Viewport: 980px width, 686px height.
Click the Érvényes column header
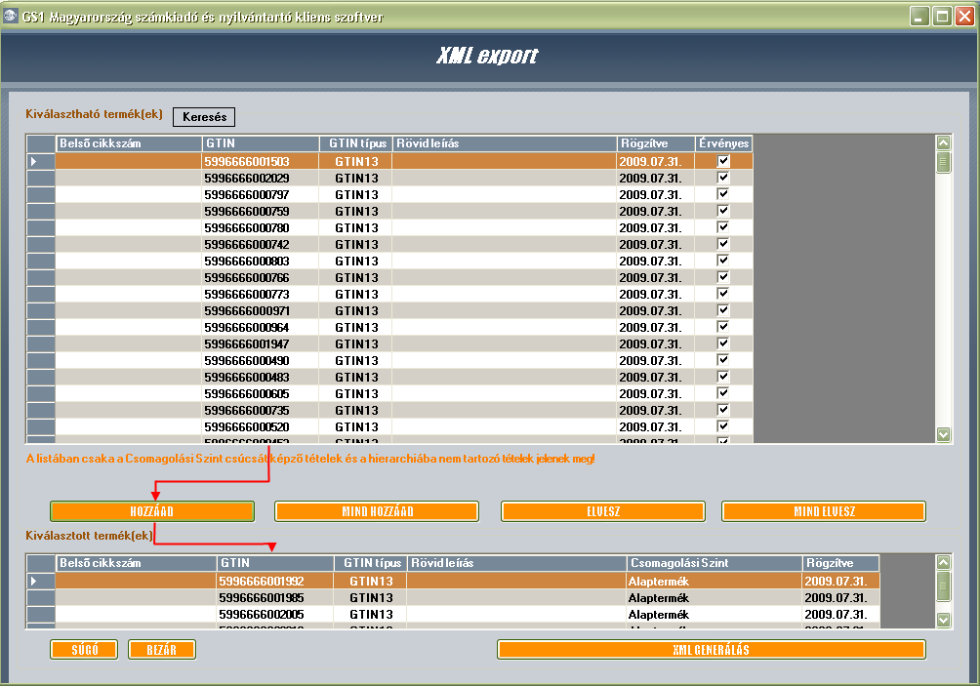coord(723,143)
